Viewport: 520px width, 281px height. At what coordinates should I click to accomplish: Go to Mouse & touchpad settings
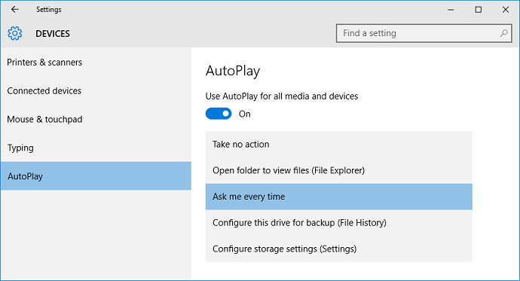[x=96, y=119]
